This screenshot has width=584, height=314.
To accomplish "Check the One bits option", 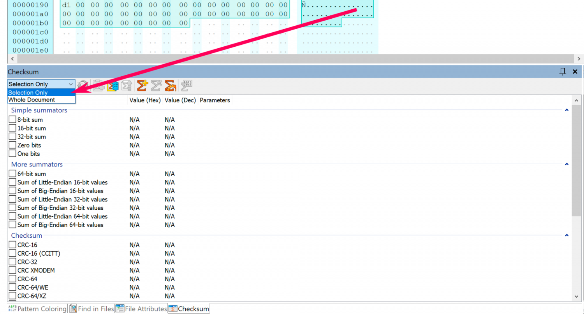I will [12, 154].
